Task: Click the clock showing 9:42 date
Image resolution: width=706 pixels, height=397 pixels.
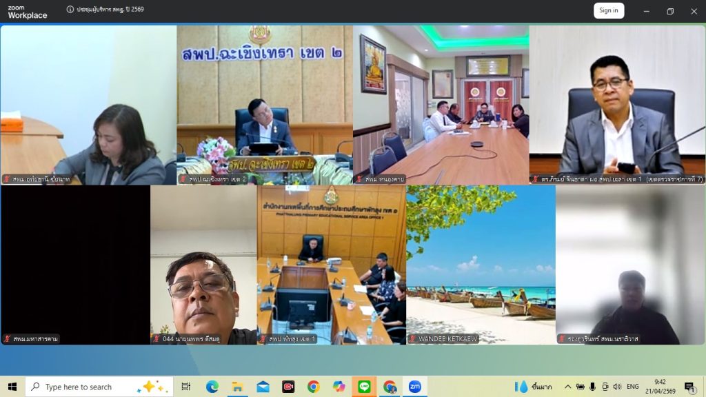Action: 660,387
